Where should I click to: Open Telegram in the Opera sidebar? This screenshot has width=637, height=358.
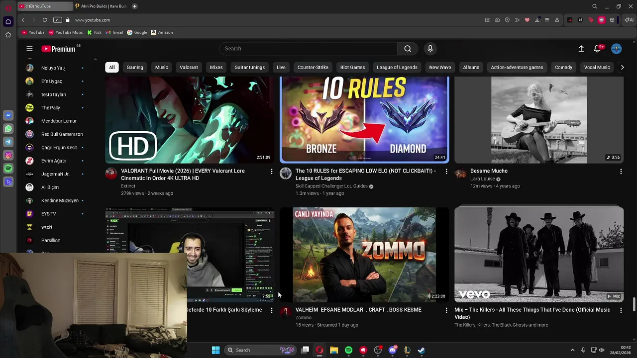8,142
